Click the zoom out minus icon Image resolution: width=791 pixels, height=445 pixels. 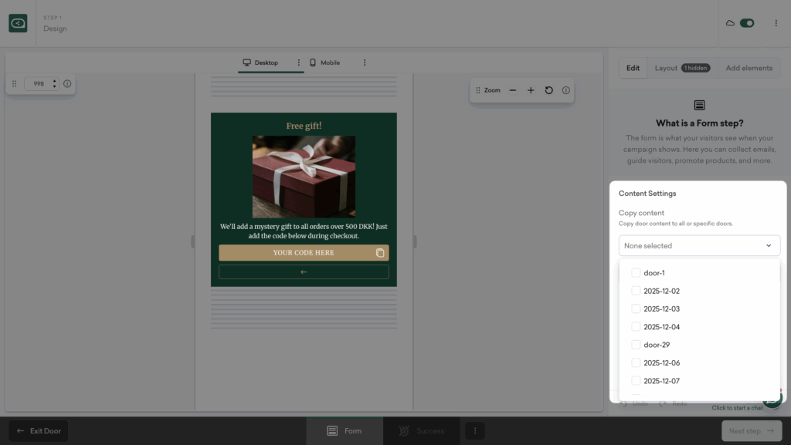pyautogui.click(x=512, y=90)
